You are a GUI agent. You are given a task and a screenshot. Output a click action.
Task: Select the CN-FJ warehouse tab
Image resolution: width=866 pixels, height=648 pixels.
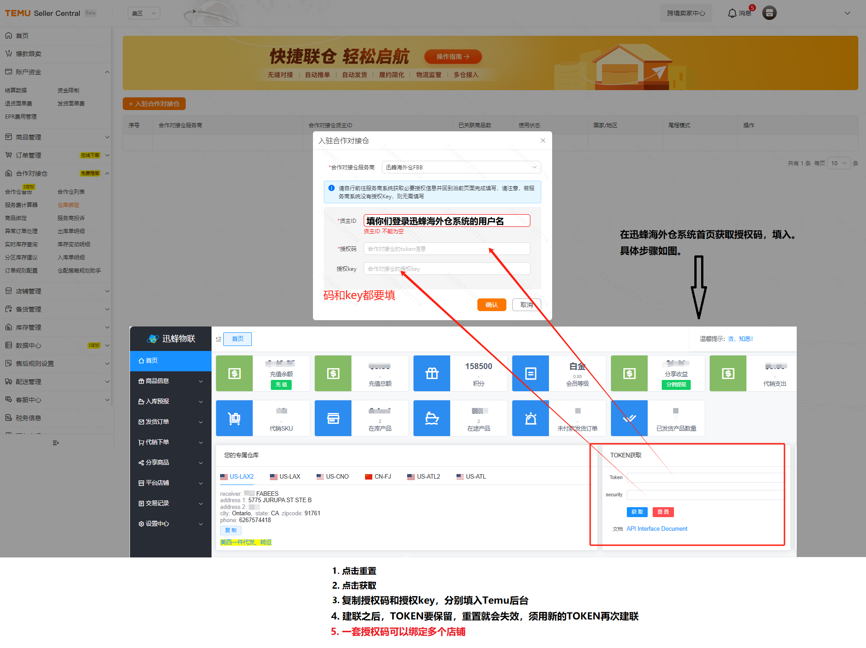378,476
